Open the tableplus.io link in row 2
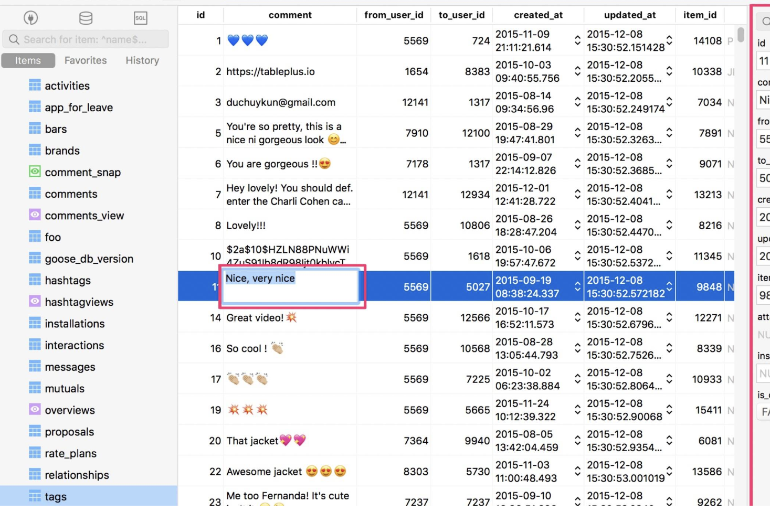 point(270,71)
